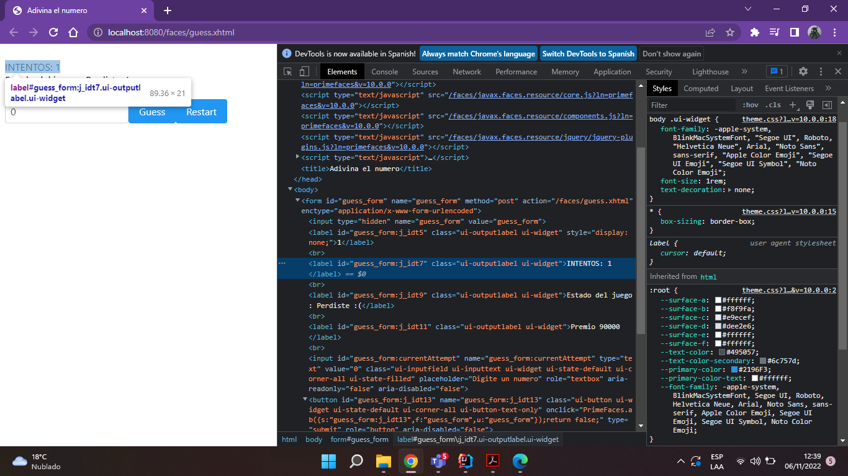
Task: Click the Restart button on the page
Action: pyautogui.click(x=201, y=112)
